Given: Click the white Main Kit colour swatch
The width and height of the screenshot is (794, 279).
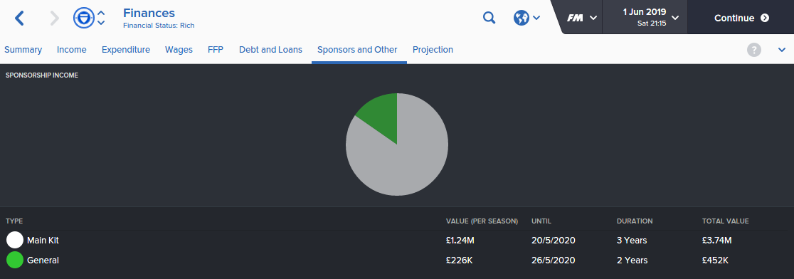Looking at the screenshot, I should pos(15,240).
